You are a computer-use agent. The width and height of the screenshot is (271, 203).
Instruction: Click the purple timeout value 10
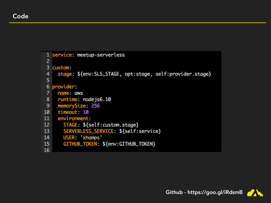point(86,112)
